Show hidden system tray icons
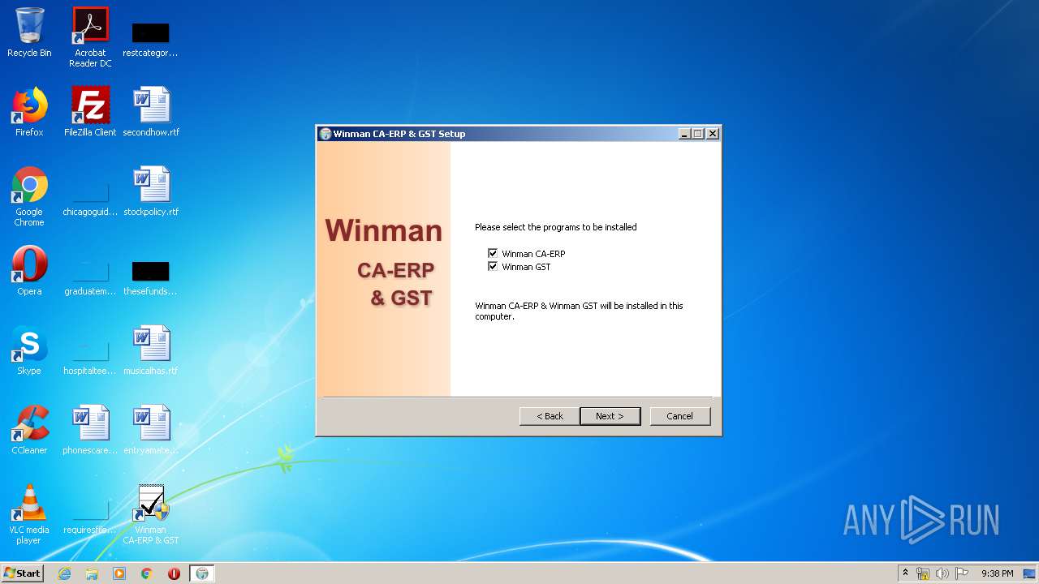This screenshot has height=584, width=1039. coord(906,573)
